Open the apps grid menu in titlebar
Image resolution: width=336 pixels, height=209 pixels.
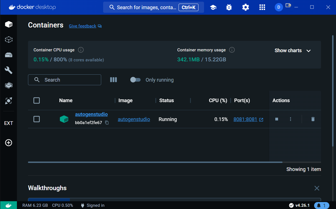[262, 7]
